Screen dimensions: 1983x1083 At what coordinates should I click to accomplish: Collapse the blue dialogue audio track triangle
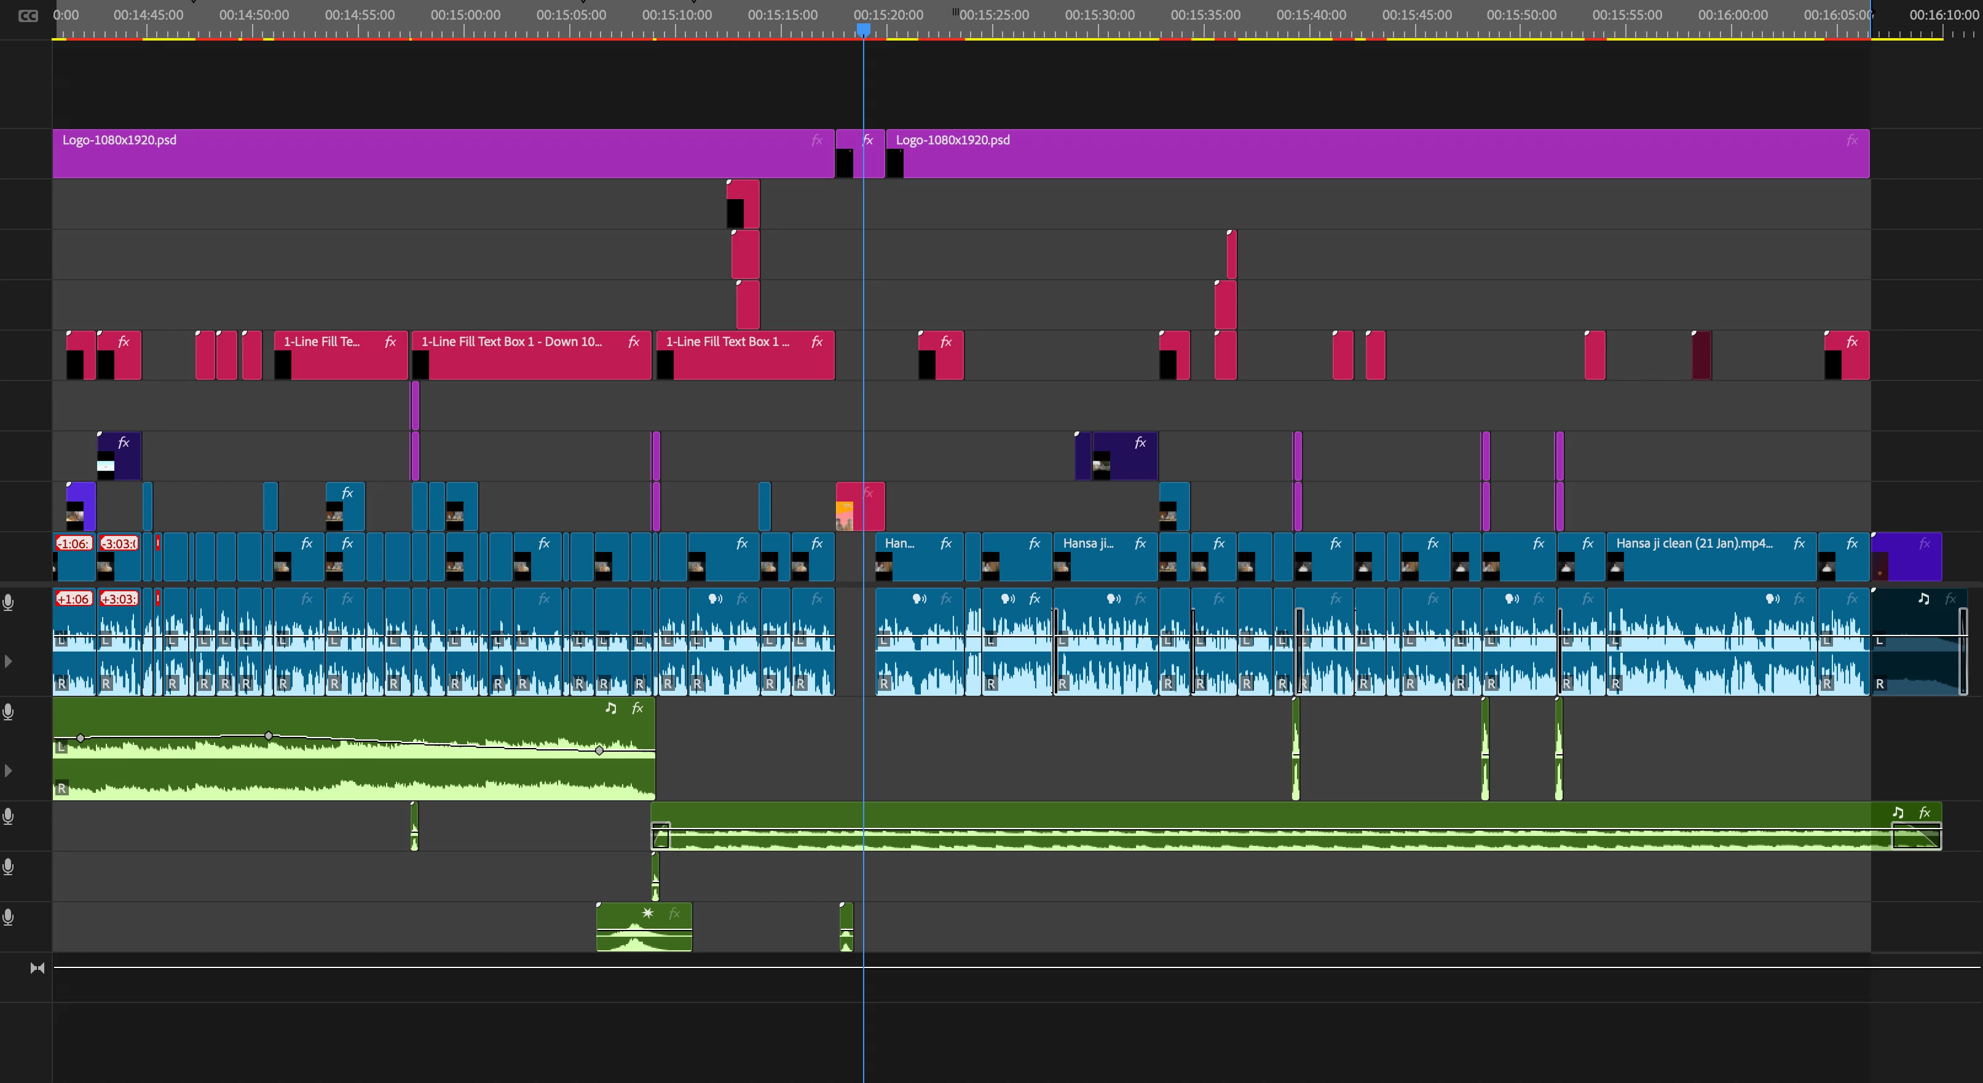pos(9,661)
